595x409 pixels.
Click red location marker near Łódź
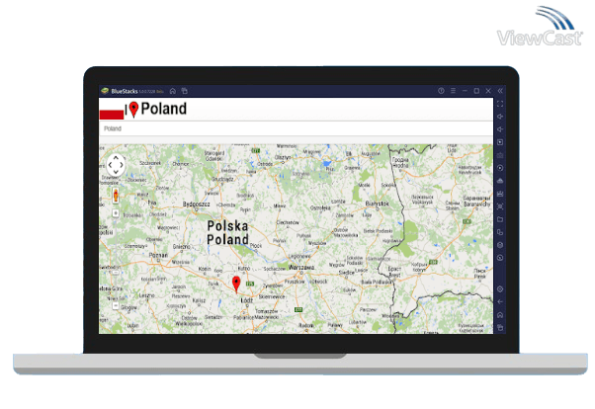click(x=236, y=285)
